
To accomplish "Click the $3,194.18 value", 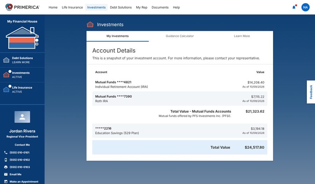I will tap(257, 129).
